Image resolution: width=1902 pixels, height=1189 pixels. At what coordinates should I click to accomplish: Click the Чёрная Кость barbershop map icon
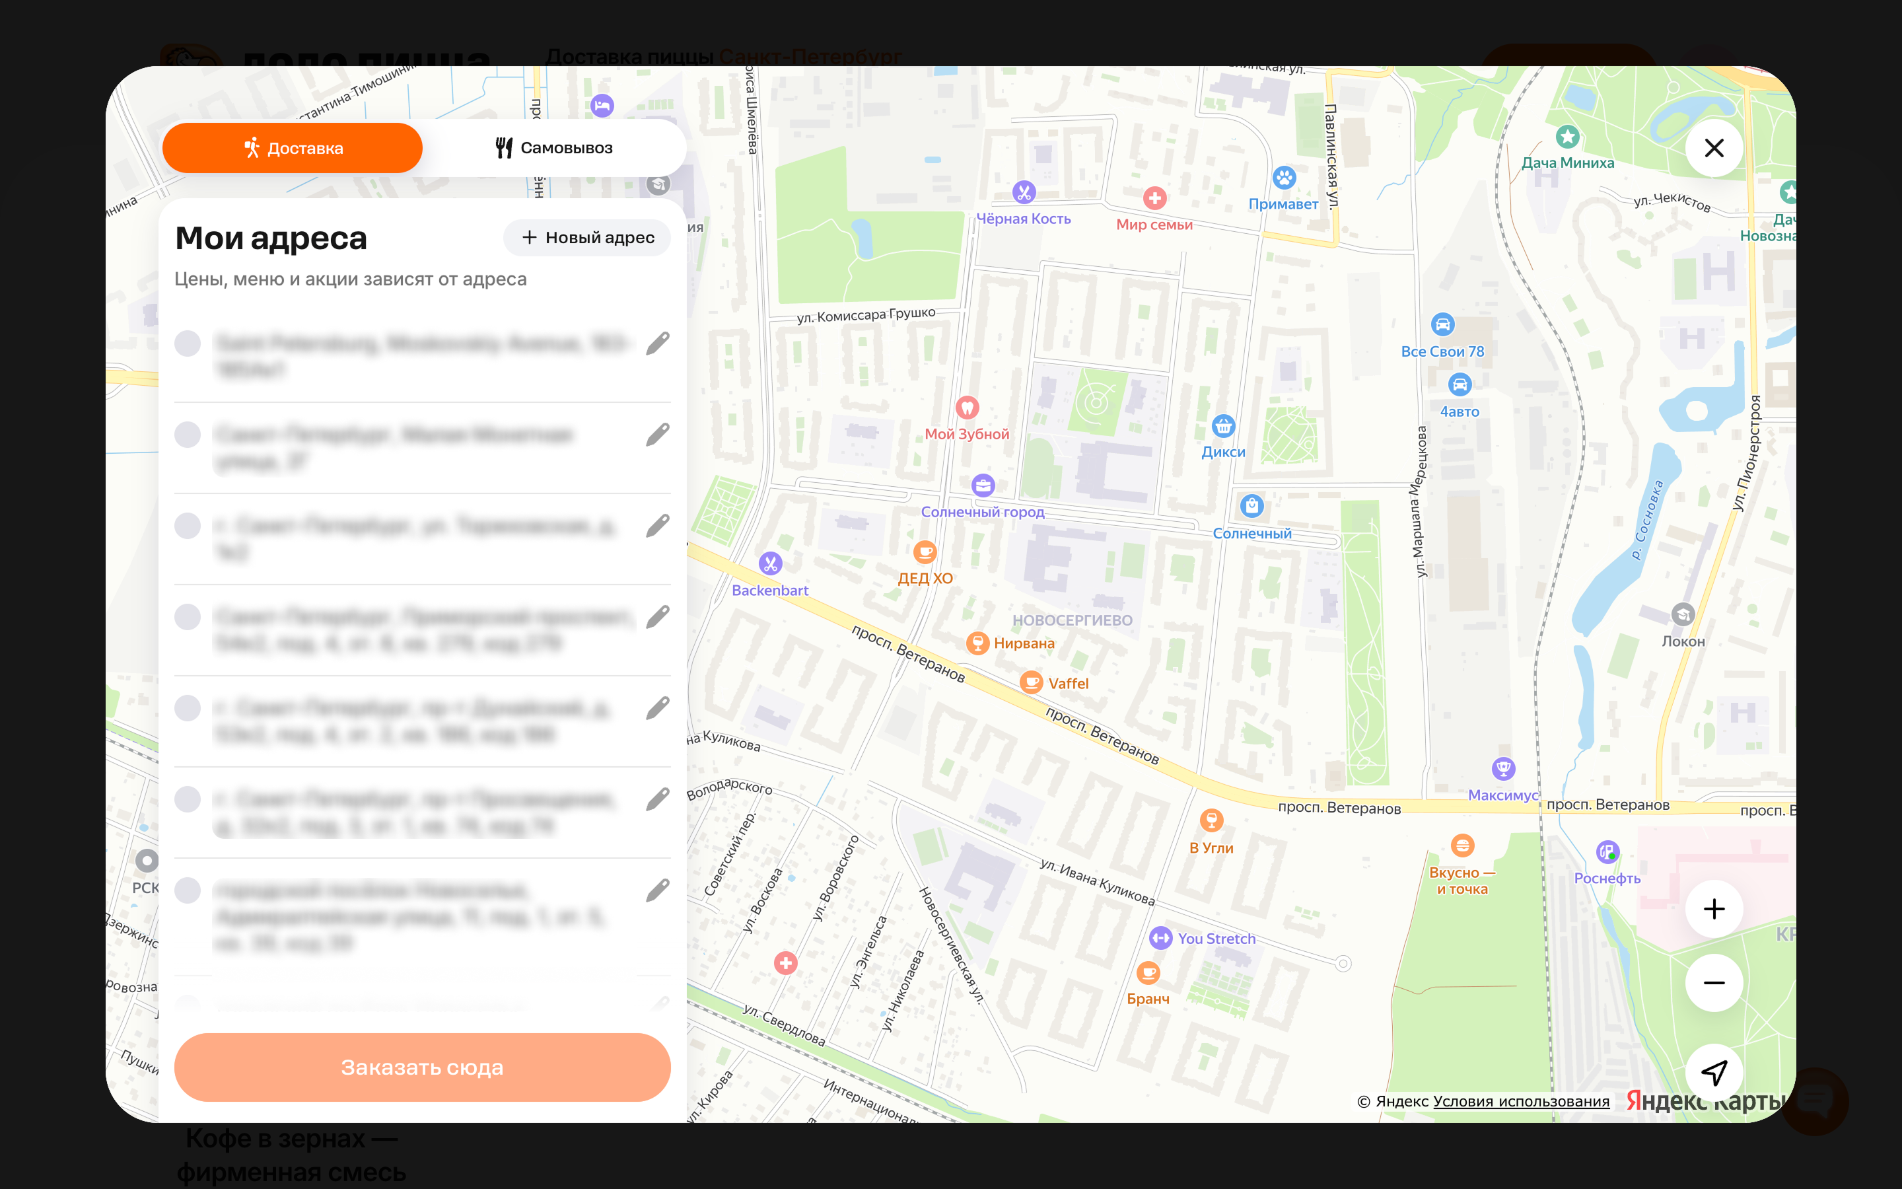point(1023,191)
